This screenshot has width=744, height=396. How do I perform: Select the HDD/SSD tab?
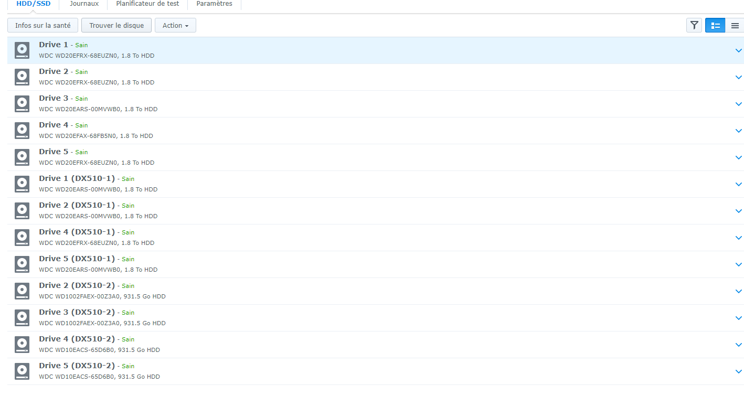pos(34,4)
